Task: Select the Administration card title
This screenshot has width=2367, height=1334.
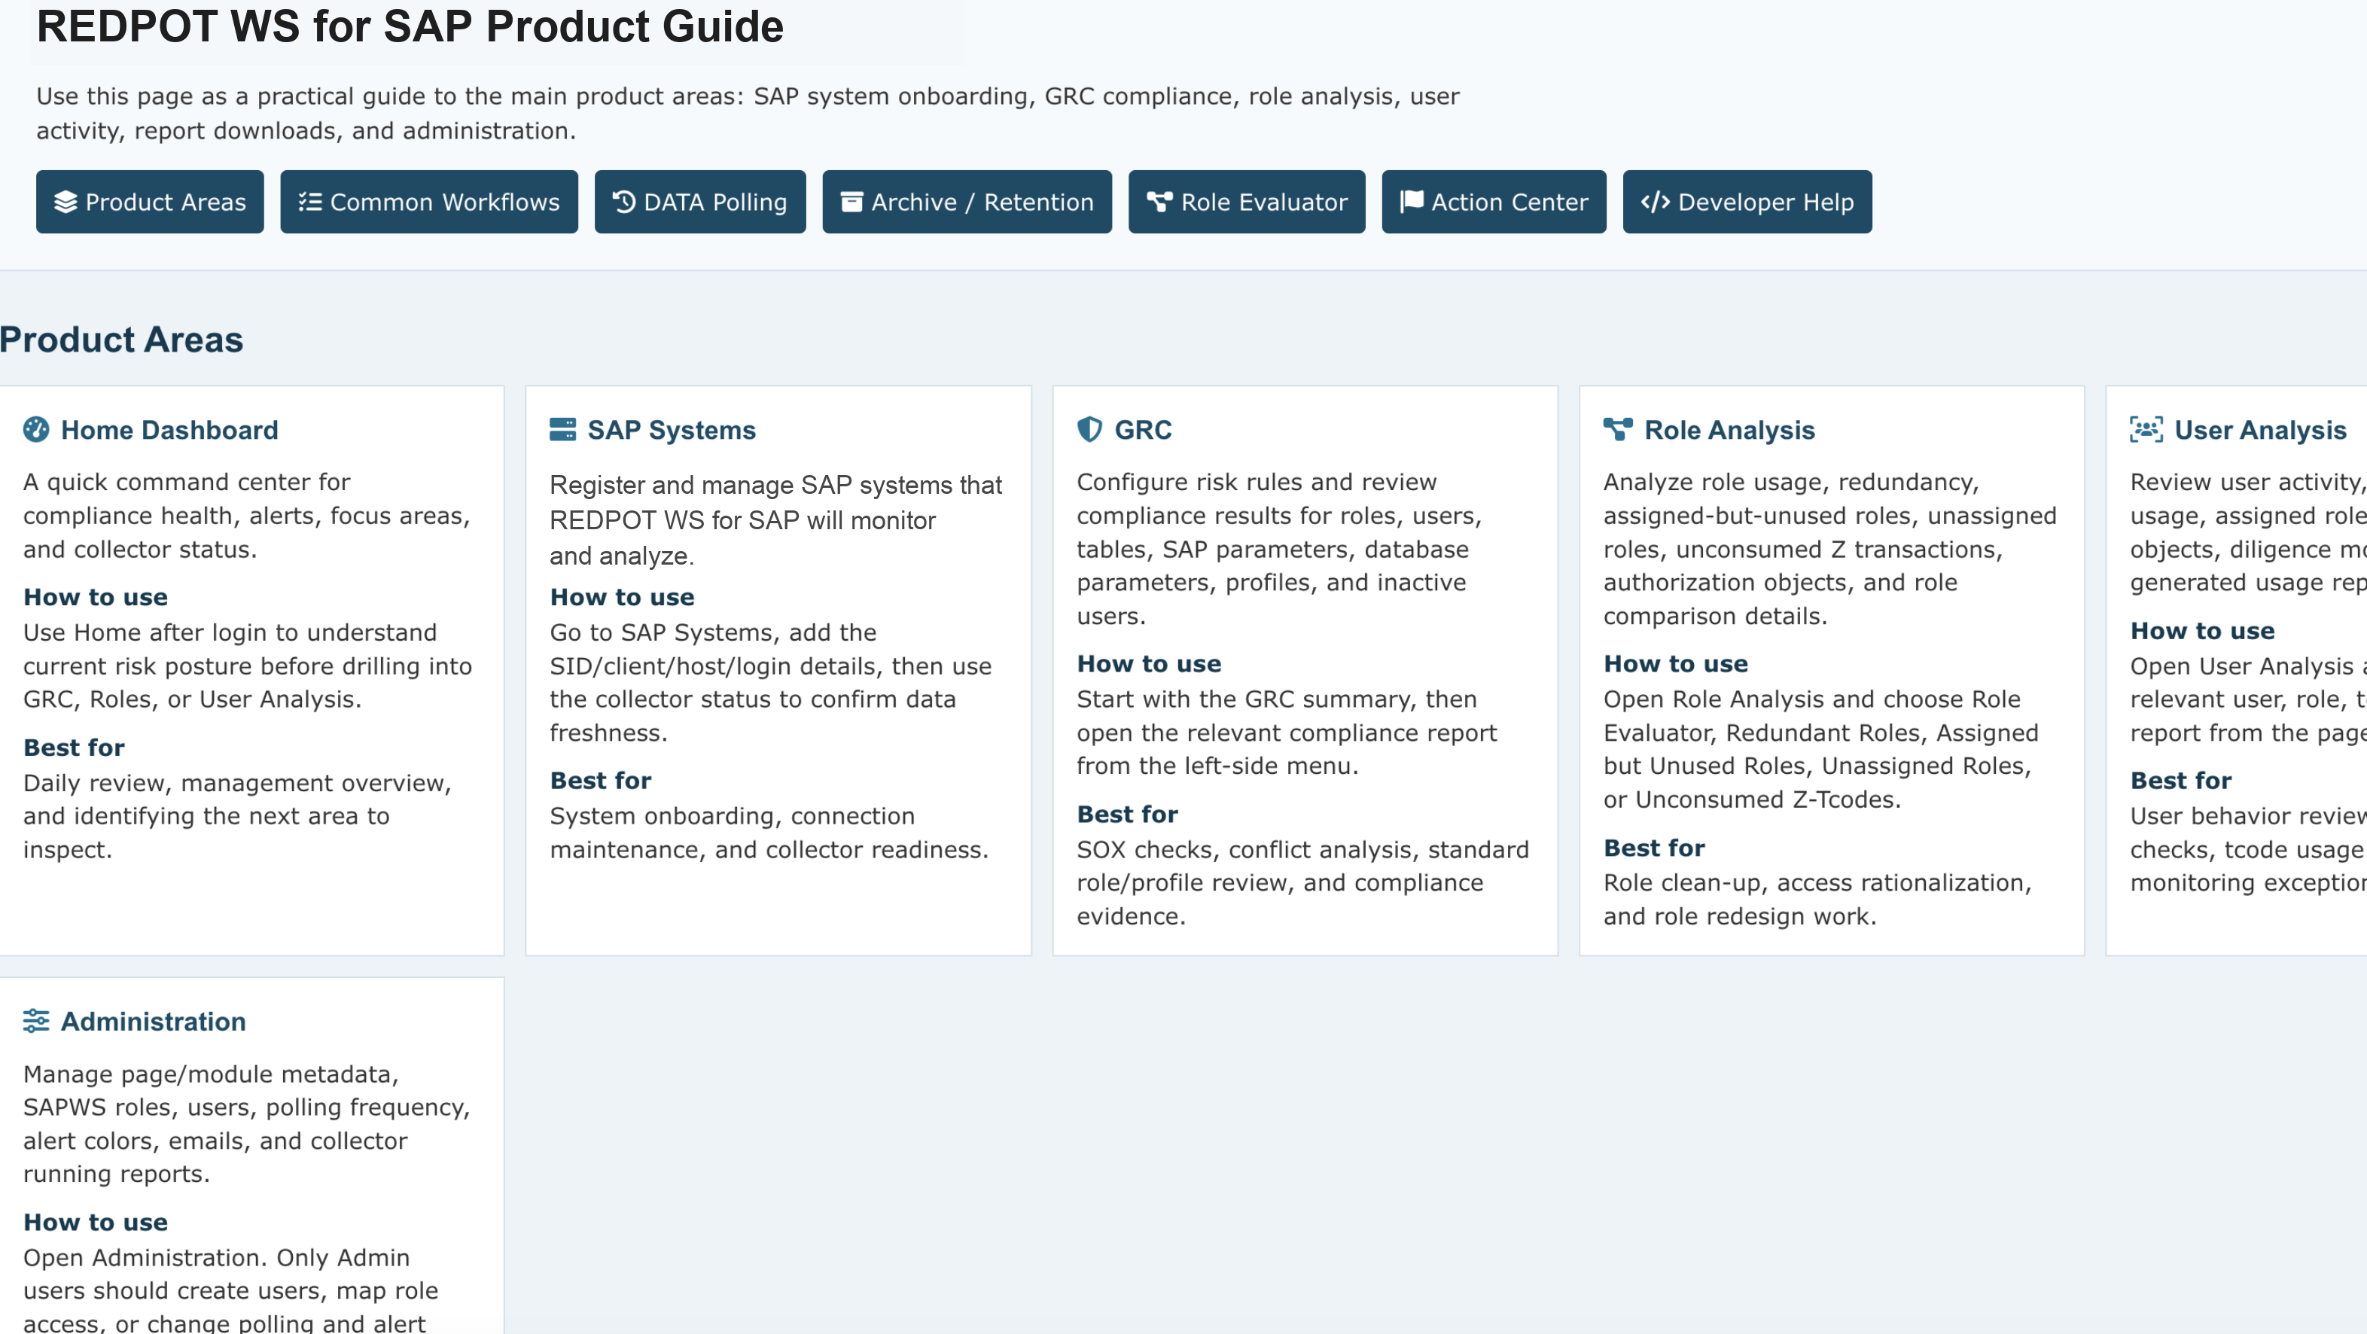Action: click(154, 1022)
